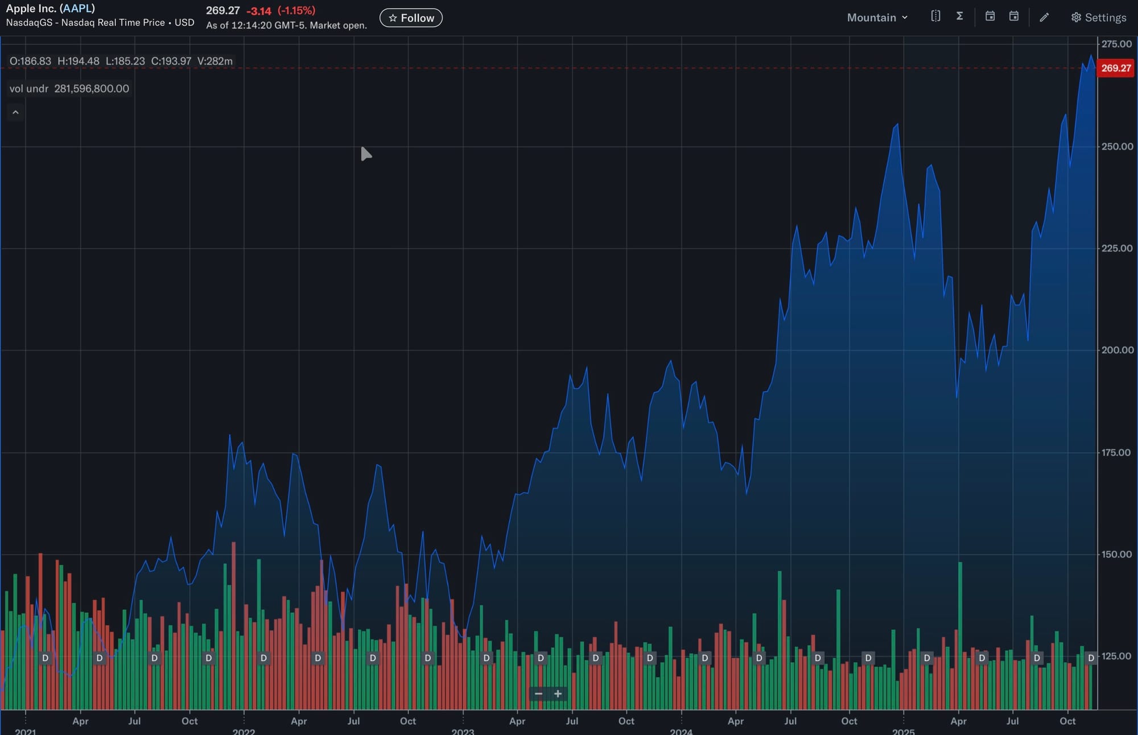Screen dimensions: 1138x735
Task: Click the gear icon in Settings
Action: click(x=1076, y=18)
